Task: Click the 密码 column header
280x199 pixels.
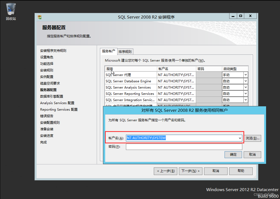Action: pyautogui.click(x=209, y=69)
